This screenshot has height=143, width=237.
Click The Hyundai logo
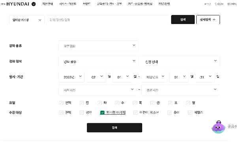point(15,4)
